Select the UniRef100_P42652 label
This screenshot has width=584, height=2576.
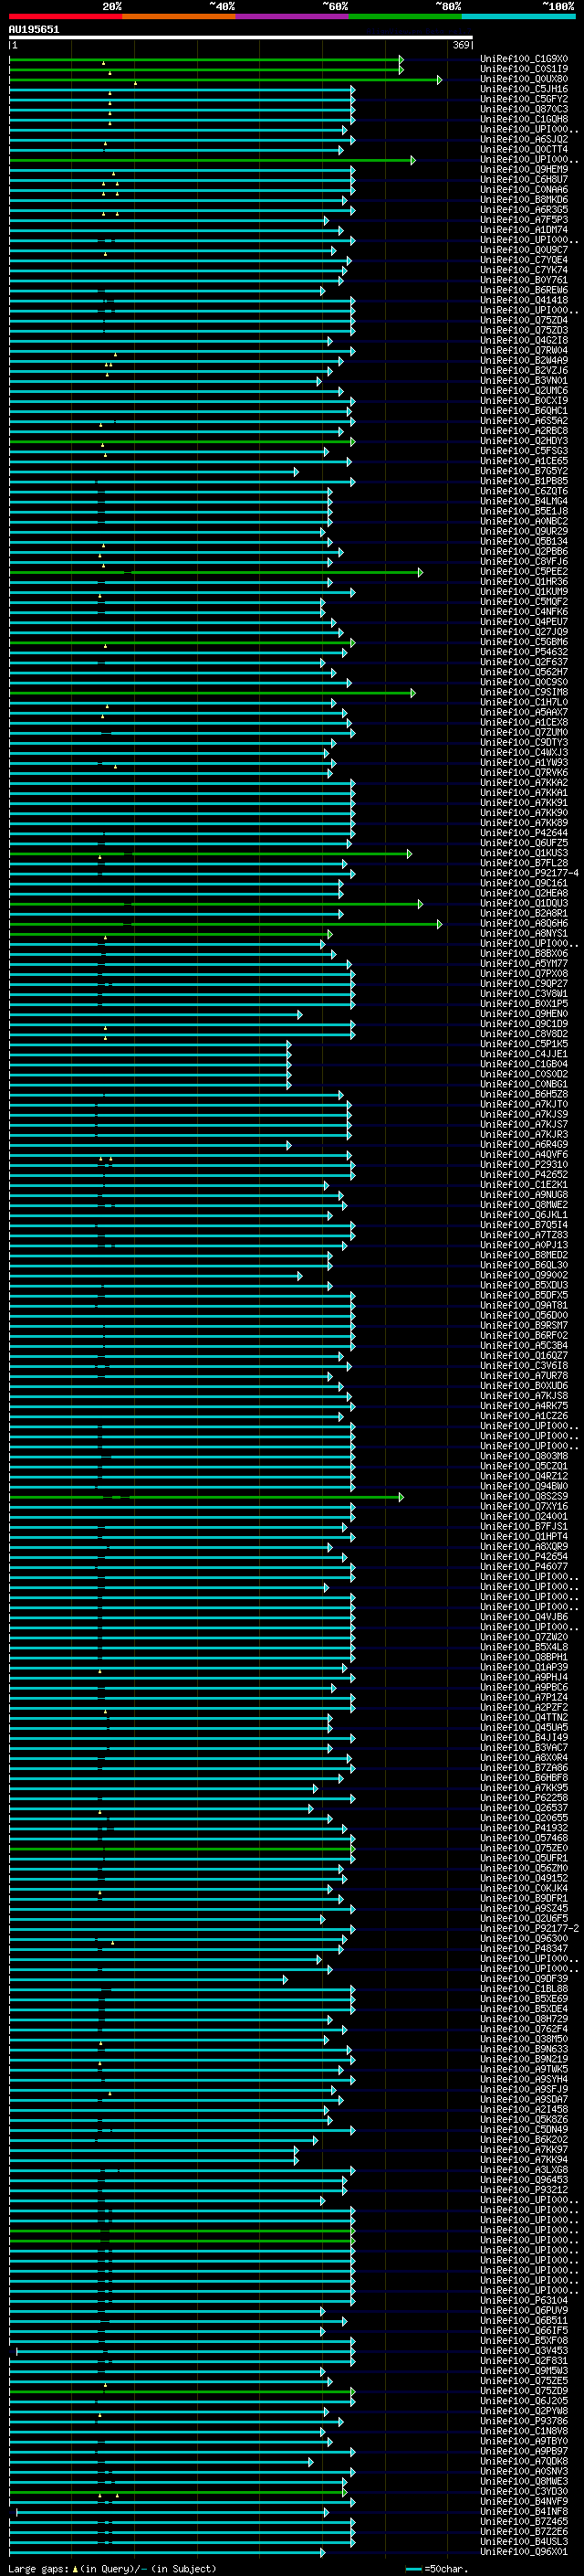(x=524, y=1175)
